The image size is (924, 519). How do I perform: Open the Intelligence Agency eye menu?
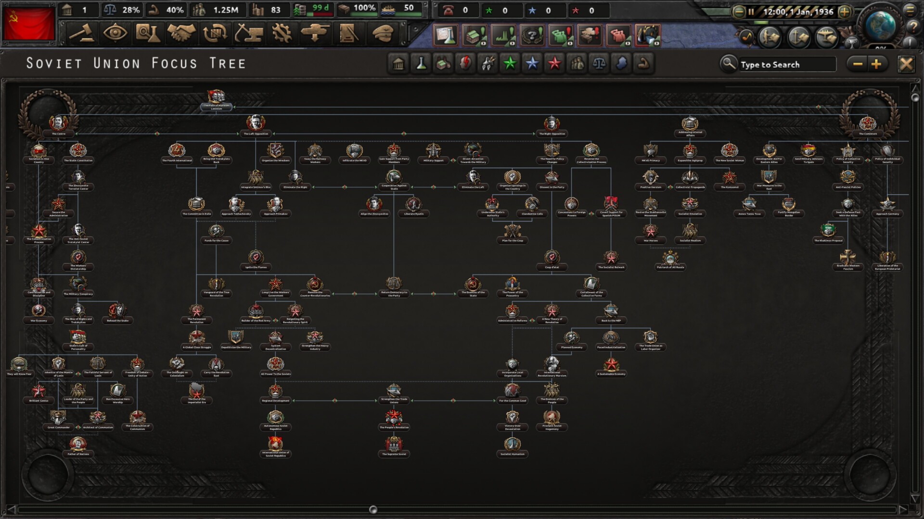pyautogui.click(x=115, y=34)
